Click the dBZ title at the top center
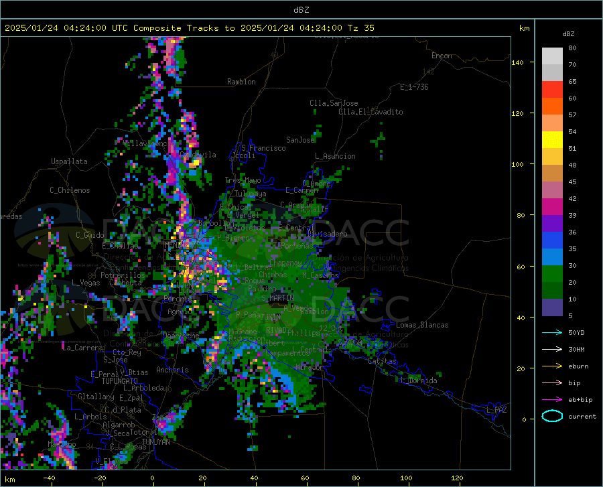Image resolution: width=603 pixels, height=487 pixels. click(301, 10)
